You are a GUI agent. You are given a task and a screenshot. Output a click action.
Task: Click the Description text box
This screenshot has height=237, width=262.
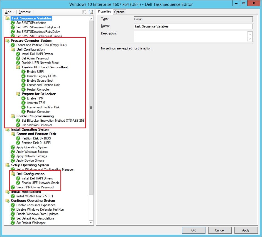coord(191,36)
